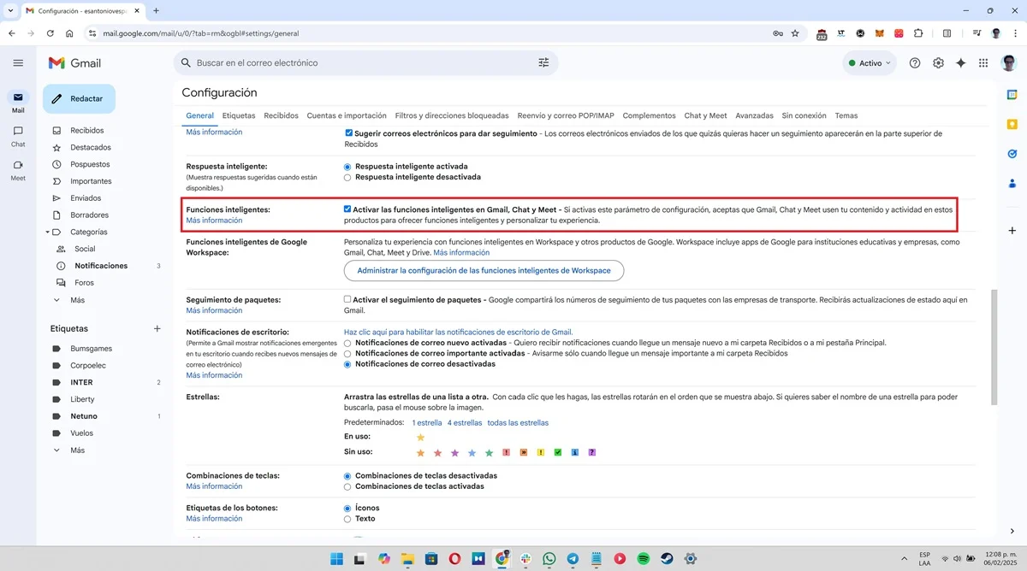The image size is (1027, 571).
Task: Switch to the Meet section icon
Action: pos(18,165)
